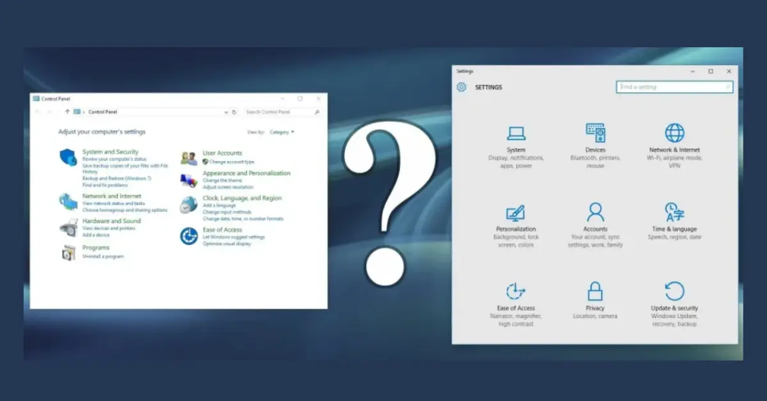Open Clock, Language, and Region heading link
767x401 pixels.
tap(242, 198)
